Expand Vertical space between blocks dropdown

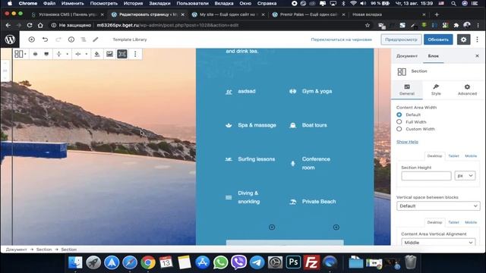[x=438, y=206]
